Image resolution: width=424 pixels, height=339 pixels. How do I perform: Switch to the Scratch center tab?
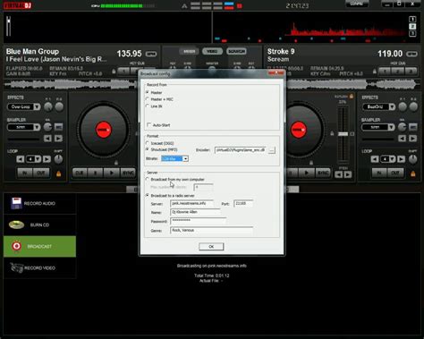point(236,51)
